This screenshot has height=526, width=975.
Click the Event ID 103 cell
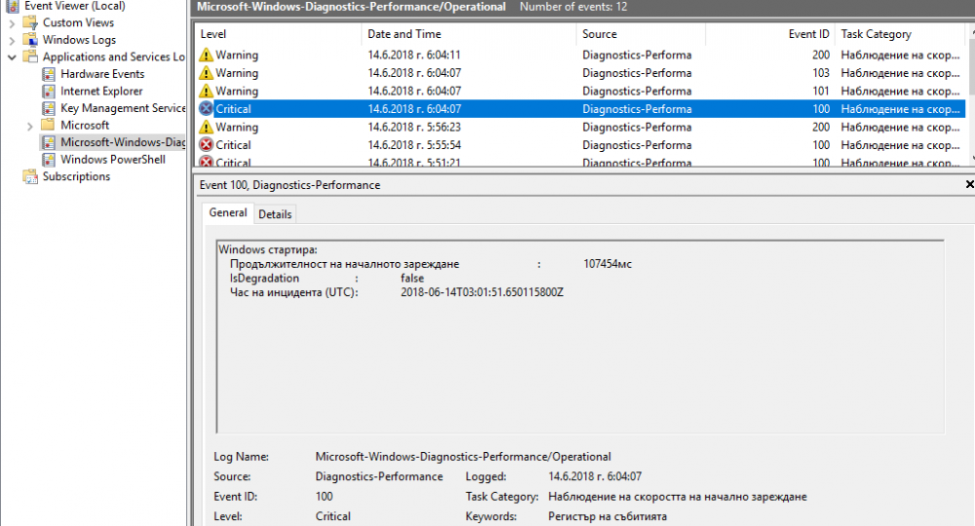[x=820, y=73]
